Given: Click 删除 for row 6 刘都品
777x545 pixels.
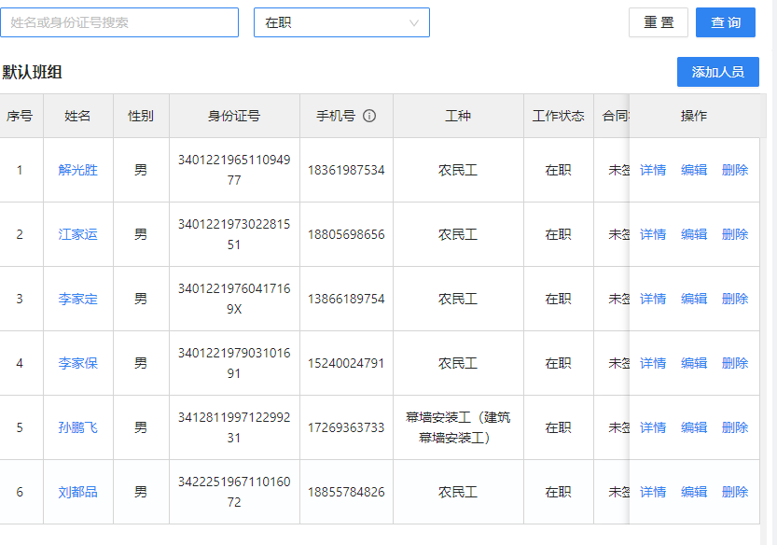Looking at the screenshot, I should (x=735, y=492).
